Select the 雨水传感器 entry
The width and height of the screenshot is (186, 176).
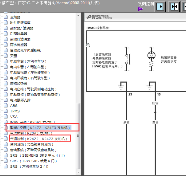[18, 45]
